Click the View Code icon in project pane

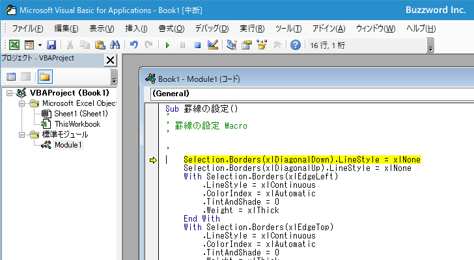[x=11, y=77]
